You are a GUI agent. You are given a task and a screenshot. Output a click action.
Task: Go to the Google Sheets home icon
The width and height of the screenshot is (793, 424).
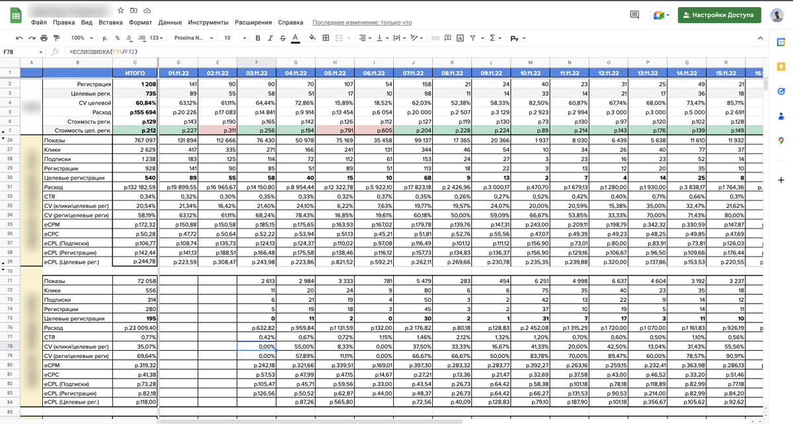[x=15, y=15]
